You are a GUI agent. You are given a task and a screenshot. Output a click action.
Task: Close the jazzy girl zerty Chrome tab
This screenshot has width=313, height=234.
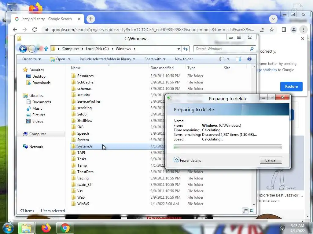point(79,19)
